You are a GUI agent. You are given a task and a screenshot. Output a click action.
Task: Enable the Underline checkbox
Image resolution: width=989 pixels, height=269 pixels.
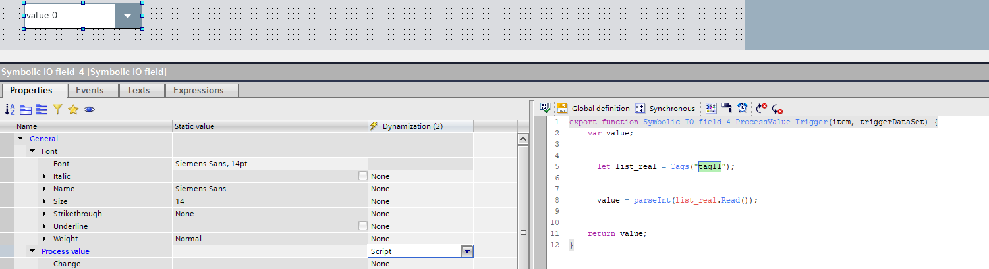pos(362,226)
